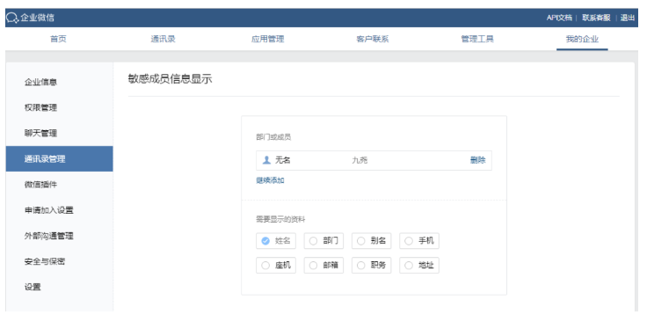Screen dimensions: 647x322
Task: Open 外部沟通管理 sidebar item
Action: click(x=60, y=236)
